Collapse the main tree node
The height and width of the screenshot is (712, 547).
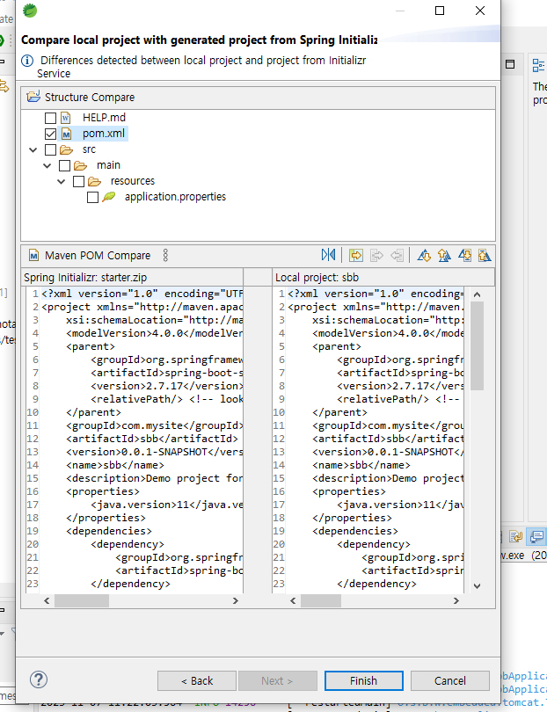(47, 165)
